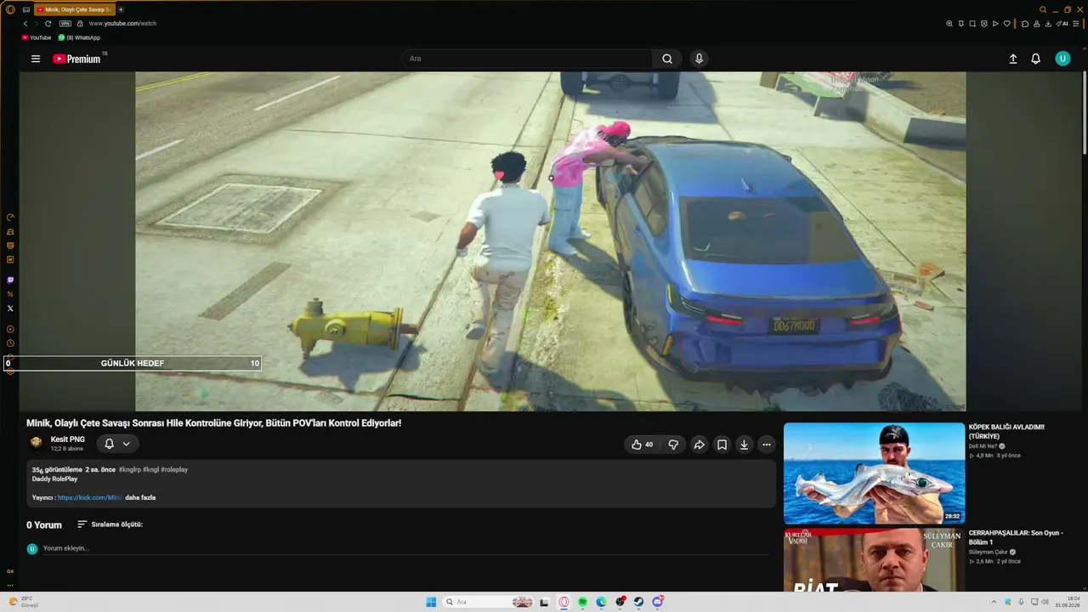Select the current YouTube video tab
This screenshot has height=612, width=1088.
click(74, 9)
